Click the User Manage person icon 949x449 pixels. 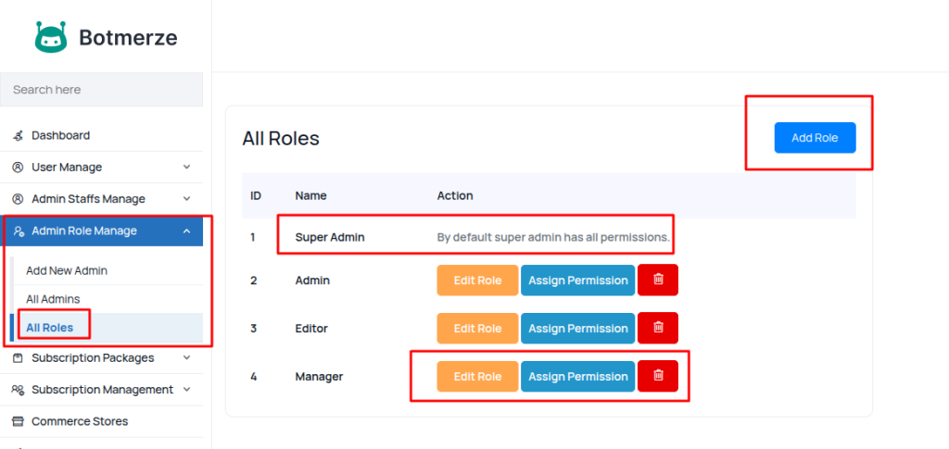coord(18,168)
